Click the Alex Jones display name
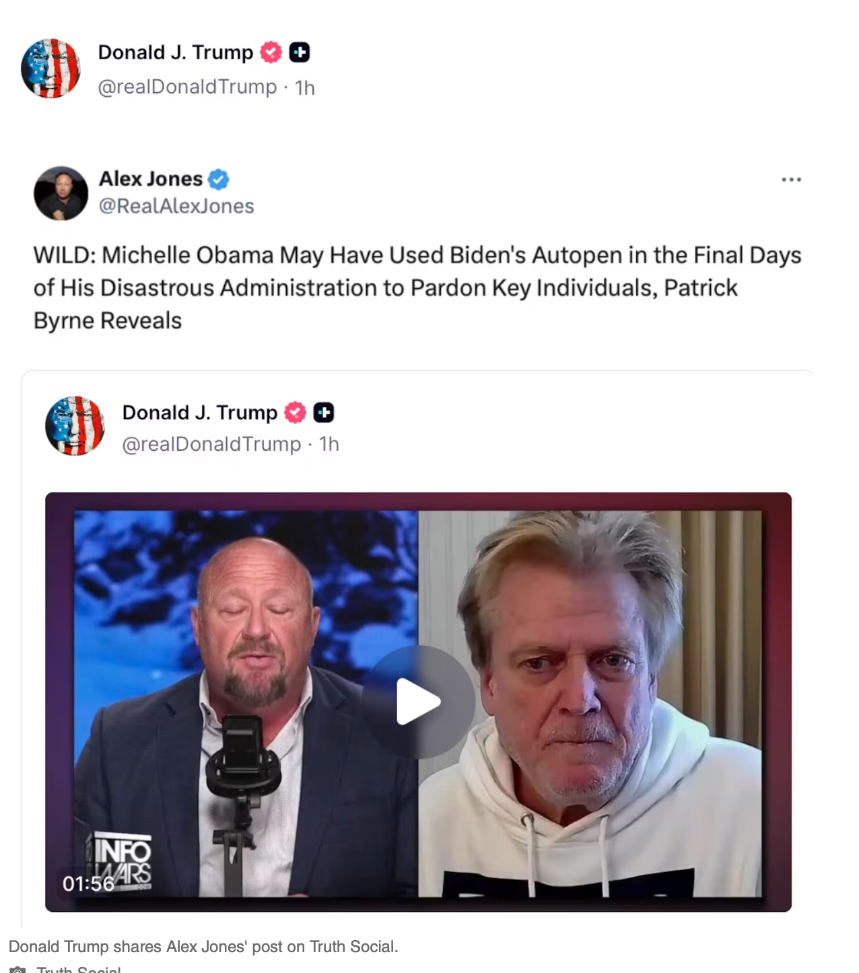The image size is (859, 973). [x=151, y=179]
